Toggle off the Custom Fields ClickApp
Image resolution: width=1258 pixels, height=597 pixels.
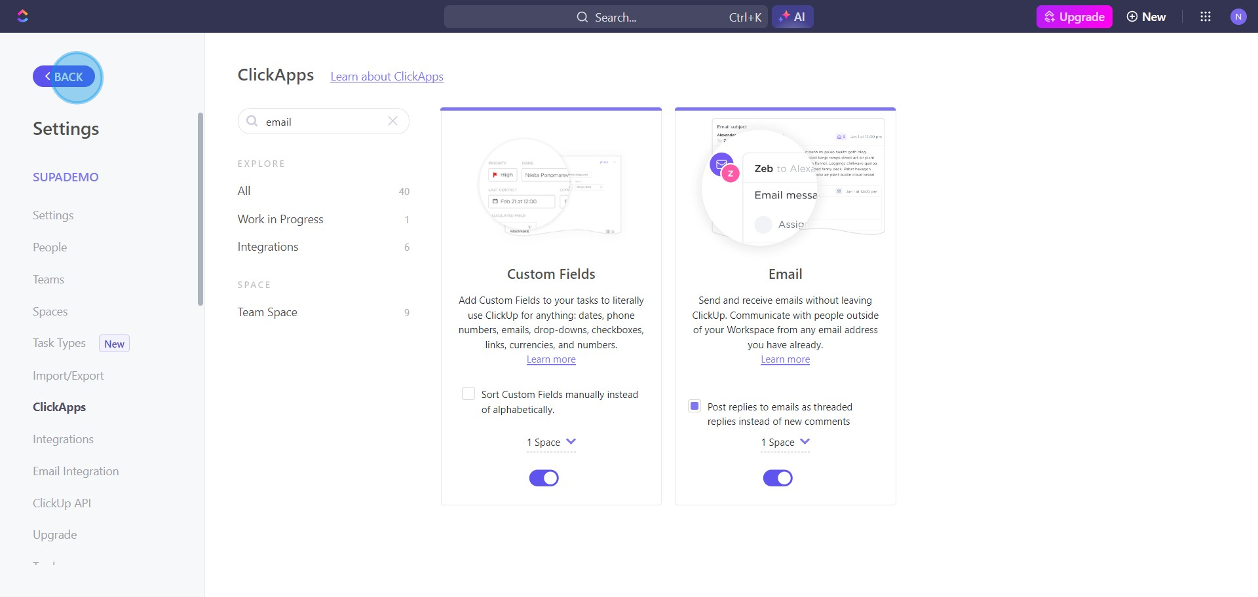(544, 478)
